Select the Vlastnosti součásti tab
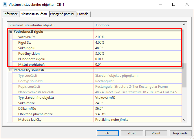The image size is (194, 139). [34, 14]
